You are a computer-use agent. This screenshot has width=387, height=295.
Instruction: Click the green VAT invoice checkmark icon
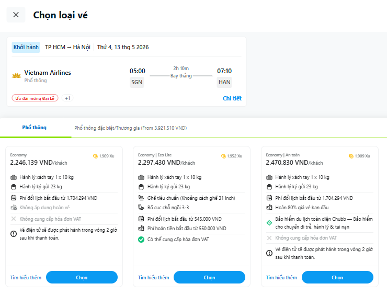pos(141,240)
